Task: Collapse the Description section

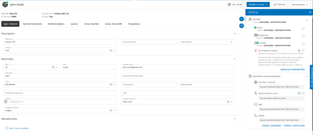Action: [x=234, y=34]
